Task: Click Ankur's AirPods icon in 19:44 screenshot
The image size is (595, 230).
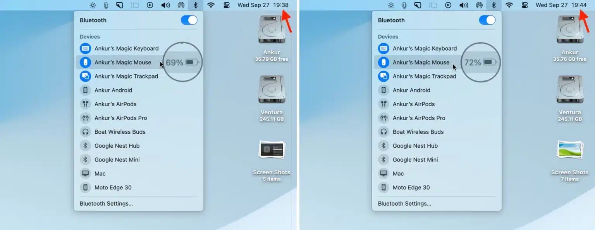Action: 383,104
